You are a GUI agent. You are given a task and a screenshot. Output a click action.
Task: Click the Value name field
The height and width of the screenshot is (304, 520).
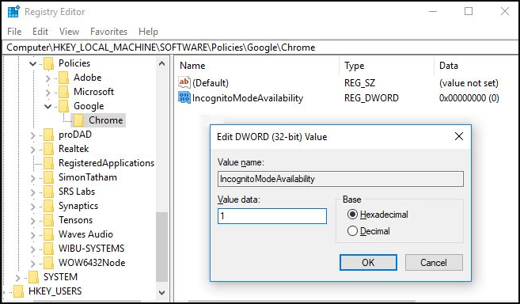pos(340,179)
